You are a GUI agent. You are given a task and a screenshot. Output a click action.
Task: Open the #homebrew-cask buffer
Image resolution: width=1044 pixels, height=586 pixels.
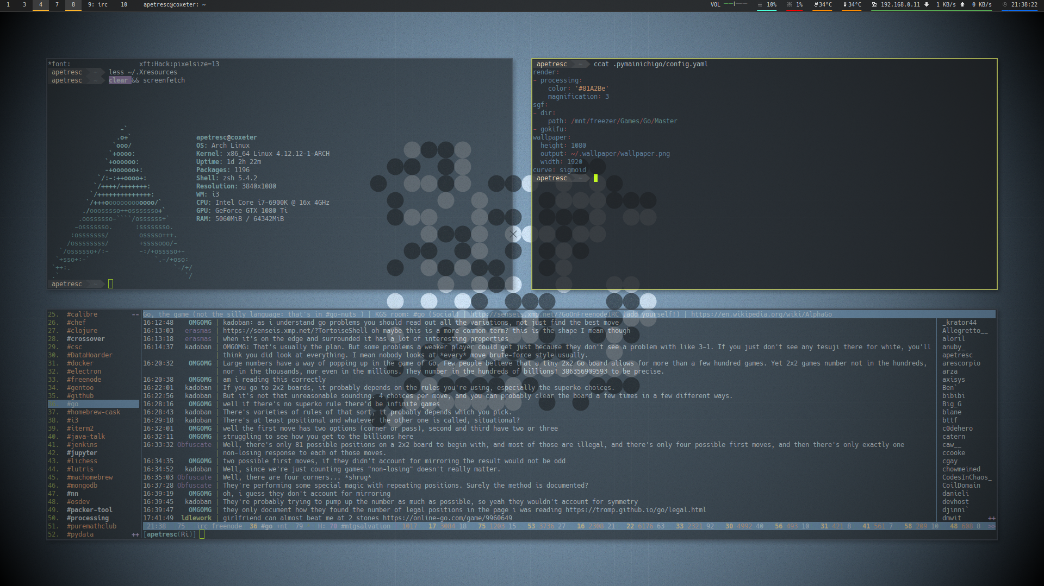(x=94, y=412)
